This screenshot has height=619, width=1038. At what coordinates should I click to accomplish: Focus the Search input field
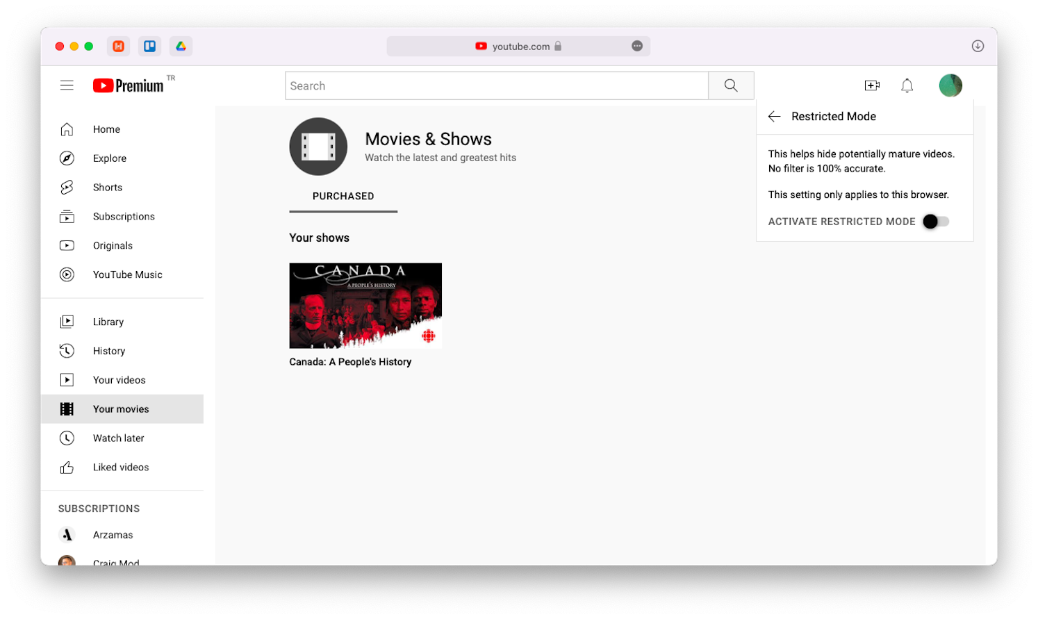click(496, 85)
